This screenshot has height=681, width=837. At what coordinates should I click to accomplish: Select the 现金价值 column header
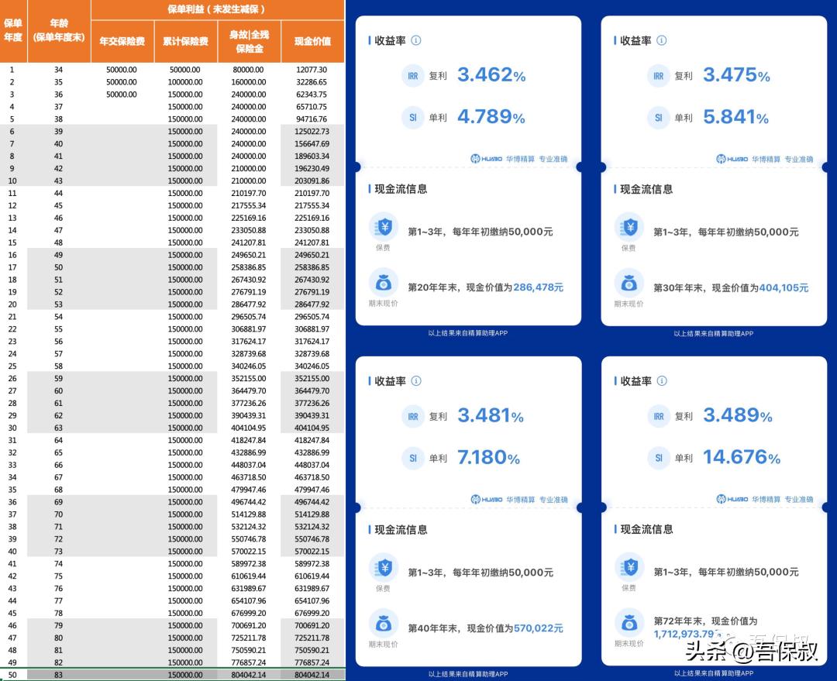[x=312, y=41]
